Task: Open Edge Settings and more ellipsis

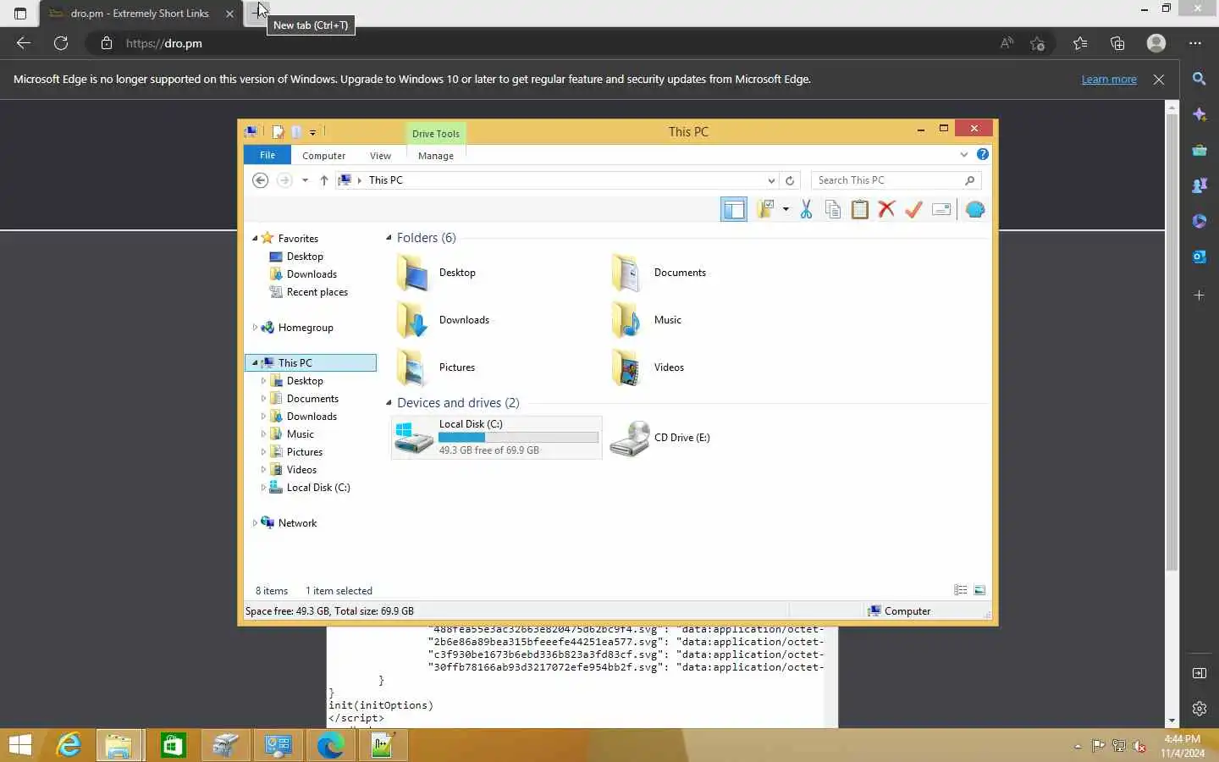Action: pos(1194,43)
